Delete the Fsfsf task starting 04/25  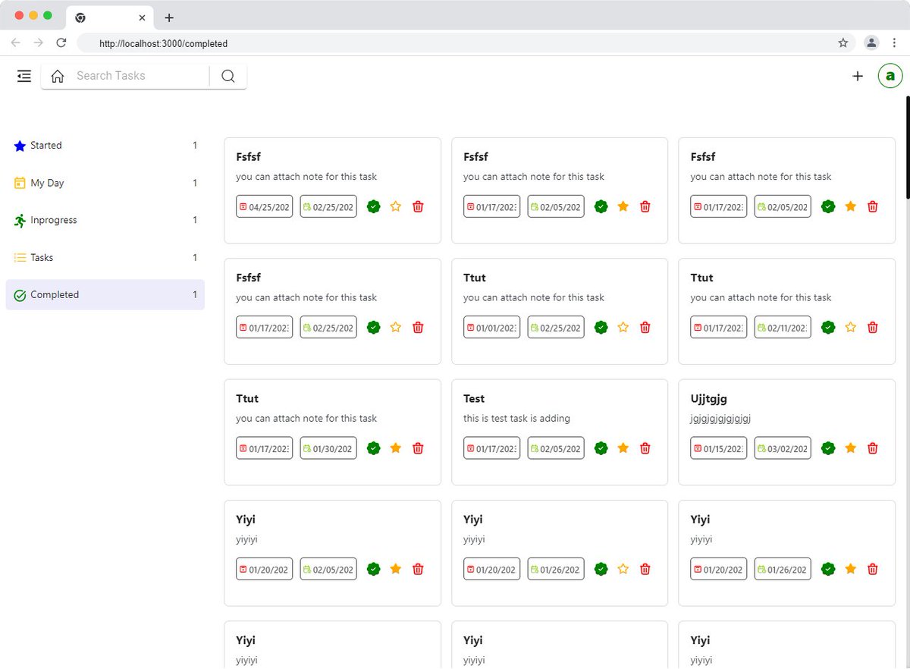[418, 206]
